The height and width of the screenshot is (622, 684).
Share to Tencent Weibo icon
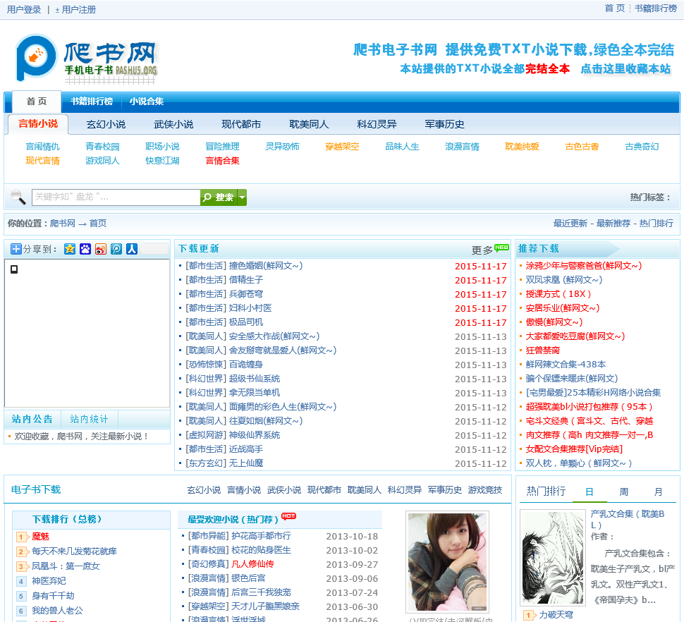[x=116, y=249]
